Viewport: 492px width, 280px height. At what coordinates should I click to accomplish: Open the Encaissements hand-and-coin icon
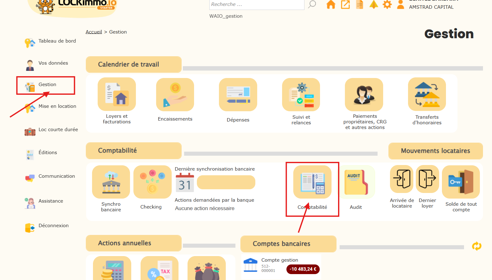point(175,94)
